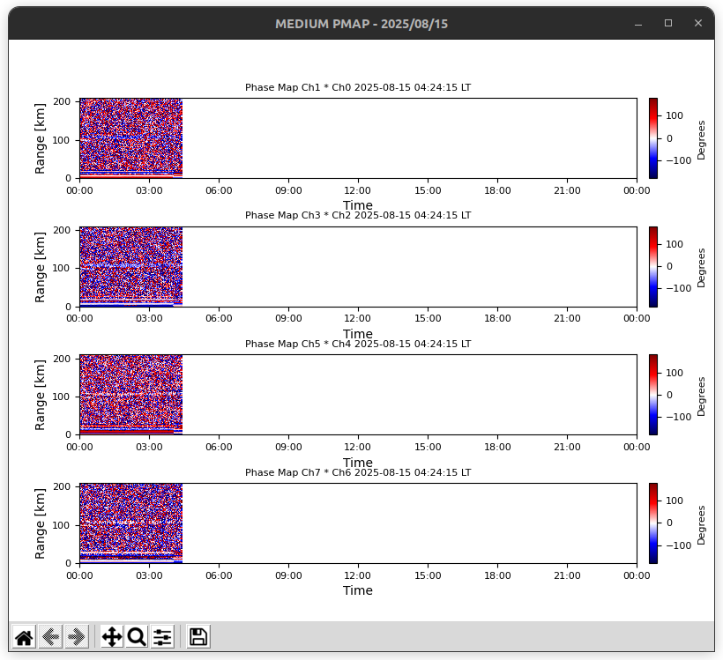Click 'Range [km]' label of Ch1 * Ch0 plot

40,138
